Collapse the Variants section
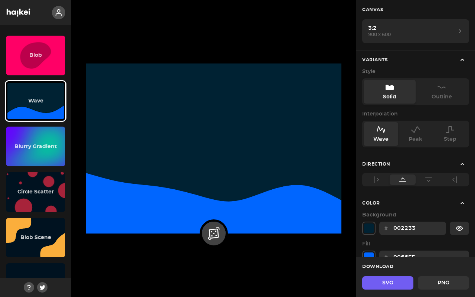Viewport: 475px width, 297px height. pyautogui.click(x=462, y=60)
